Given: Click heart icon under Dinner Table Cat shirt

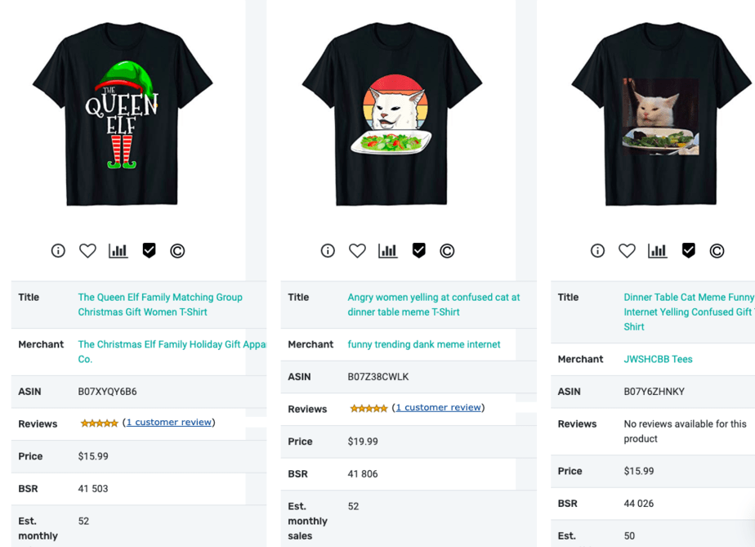Looking at the screenshot, I should point(627,251).
